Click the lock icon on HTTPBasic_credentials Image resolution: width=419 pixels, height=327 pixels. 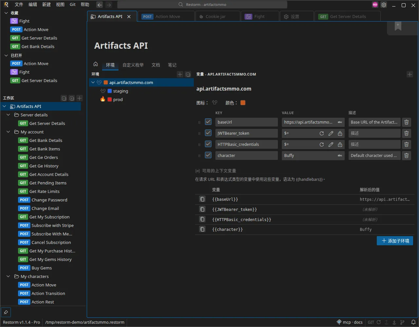[x=340, y=145]
